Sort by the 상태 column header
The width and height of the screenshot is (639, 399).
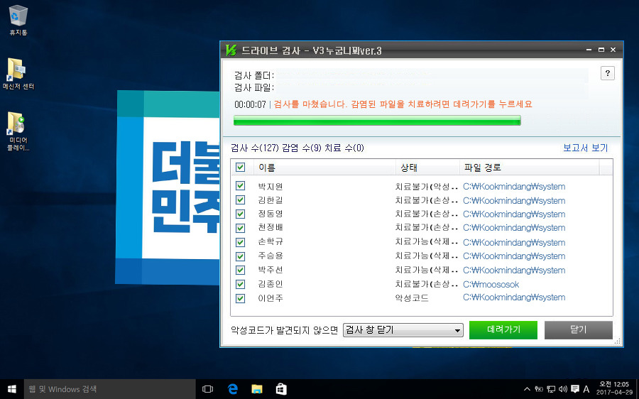pos(427,168)
